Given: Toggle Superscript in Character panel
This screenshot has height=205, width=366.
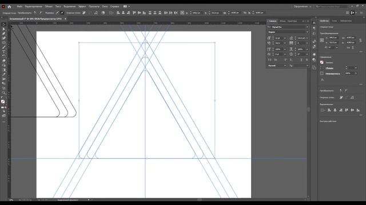Looking at the screenshot, I should (285, 60).
